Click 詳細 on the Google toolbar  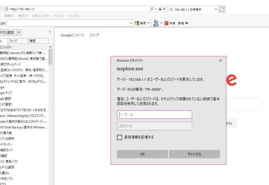click(181, 23)
